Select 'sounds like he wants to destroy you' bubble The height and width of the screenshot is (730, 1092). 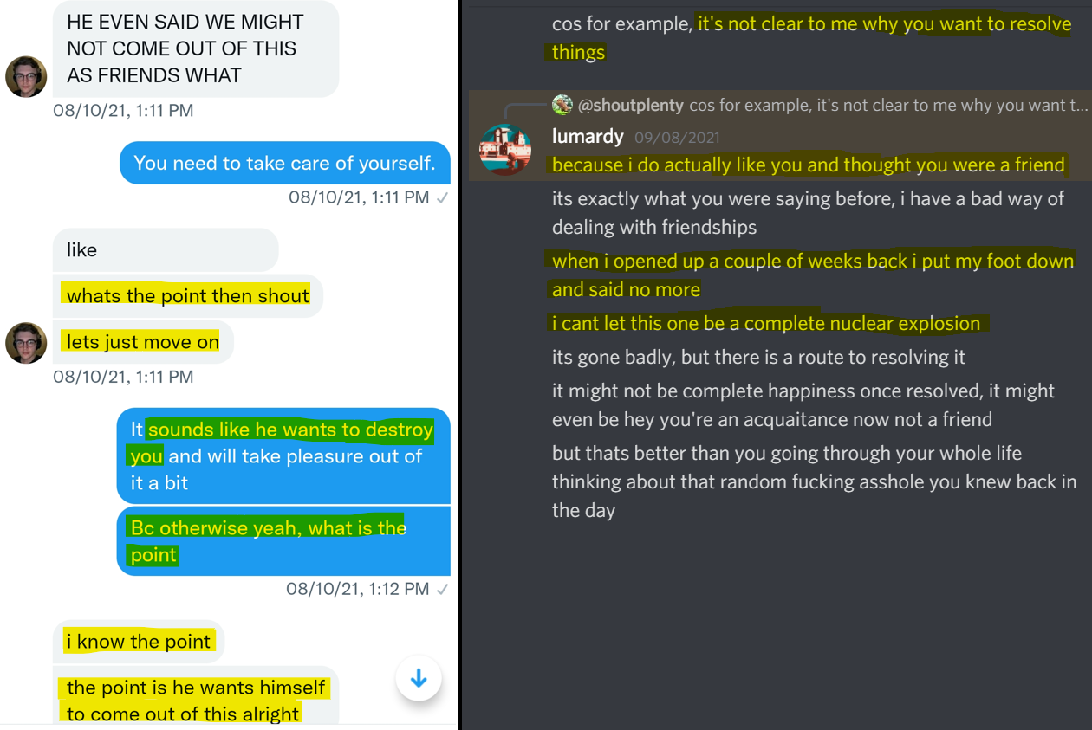(283, 455)
